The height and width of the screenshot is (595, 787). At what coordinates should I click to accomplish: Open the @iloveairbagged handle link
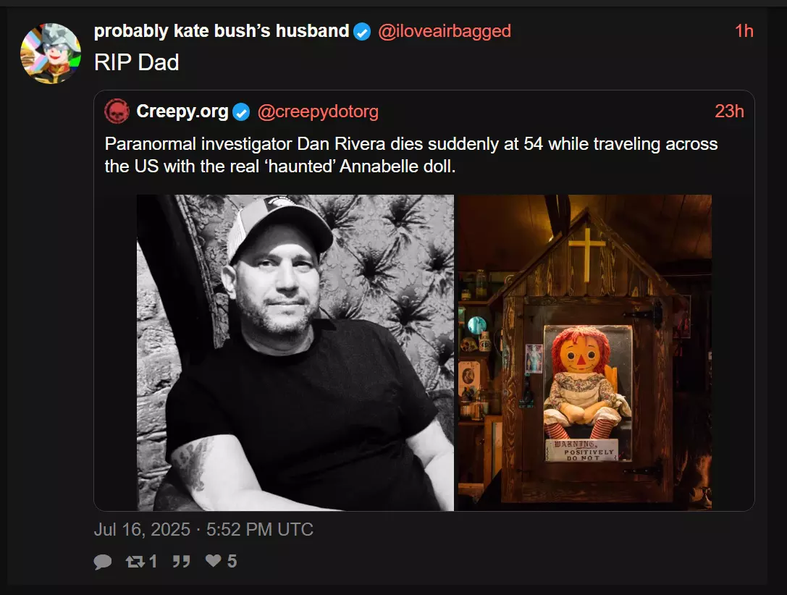coord(445,31)
